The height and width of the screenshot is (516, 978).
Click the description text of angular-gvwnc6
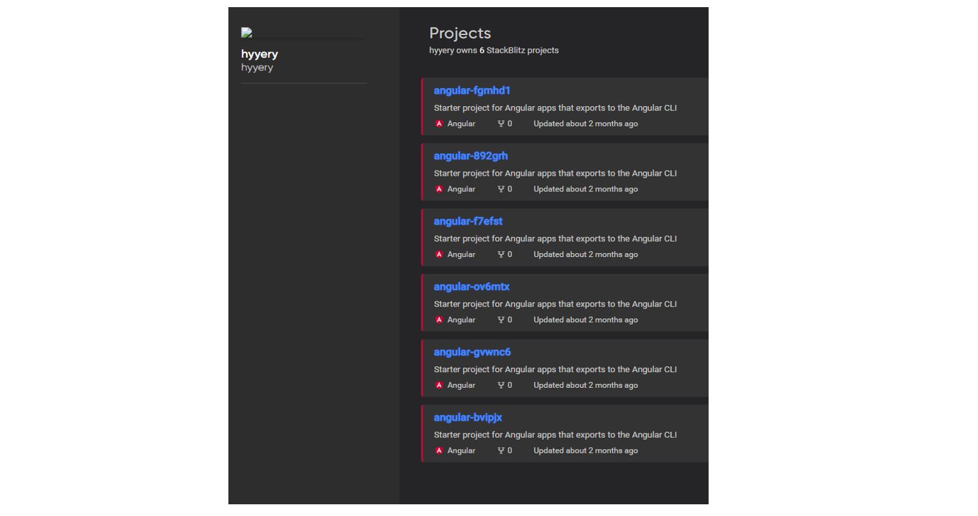coord(555,370)
